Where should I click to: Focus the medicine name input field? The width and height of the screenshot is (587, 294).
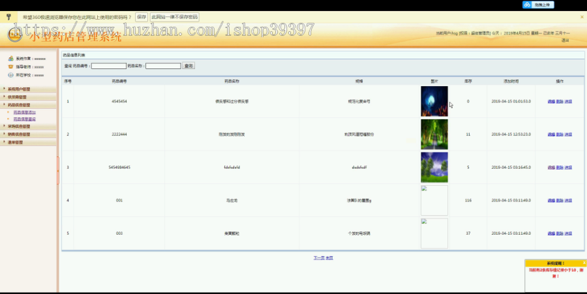tap(163, 66)
